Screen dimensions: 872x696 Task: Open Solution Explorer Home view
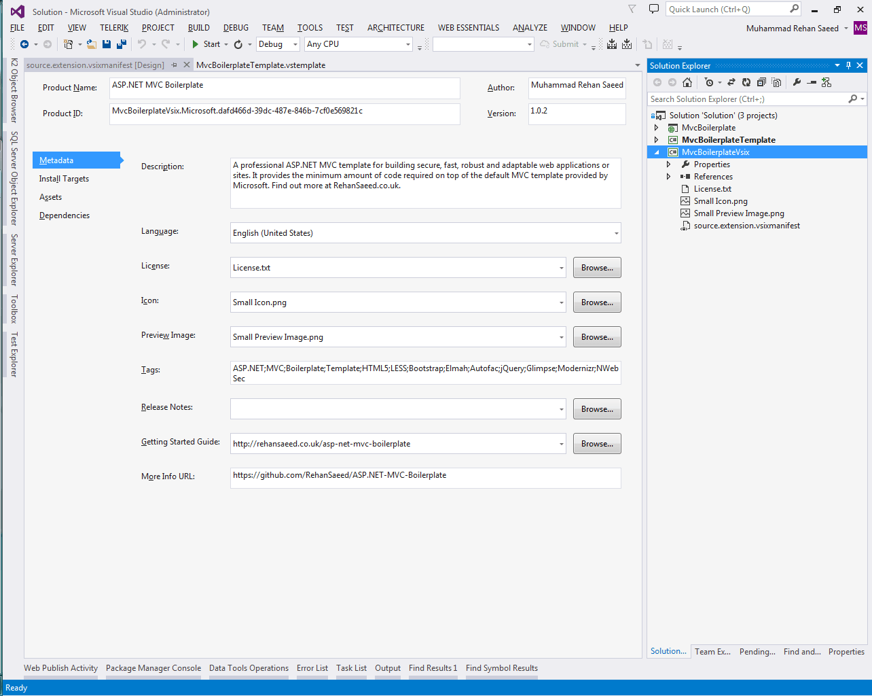[x=687, y=82]
